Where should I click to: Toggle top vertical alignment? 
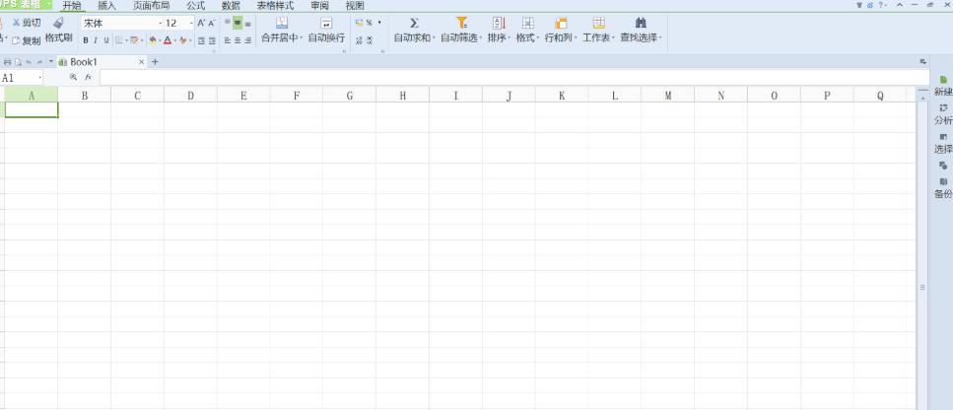click(x=228, y=23)
